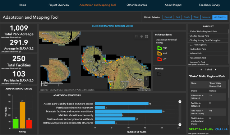Select D.T. Fleming Park in list
The height and width of the screenshot is (135, 230).
coord(208,45)
